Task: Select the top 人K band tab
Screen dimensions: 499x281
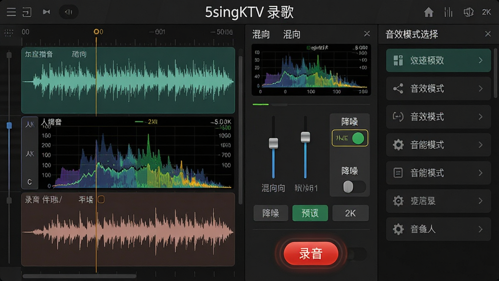Action: pyautogui.click(x=30, y=124)
